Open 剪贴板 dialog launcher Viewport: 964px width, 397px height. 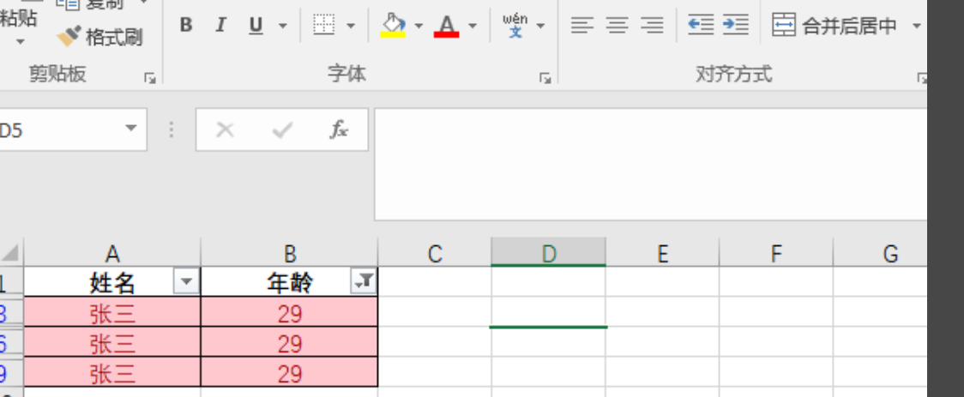[x=150, y=77]
